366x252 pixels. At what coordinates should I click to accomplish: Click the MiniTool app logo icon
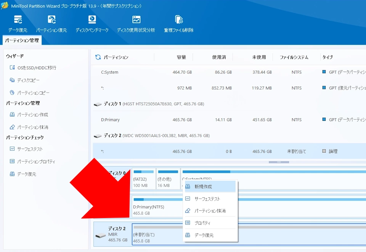[x=5, y=6]
